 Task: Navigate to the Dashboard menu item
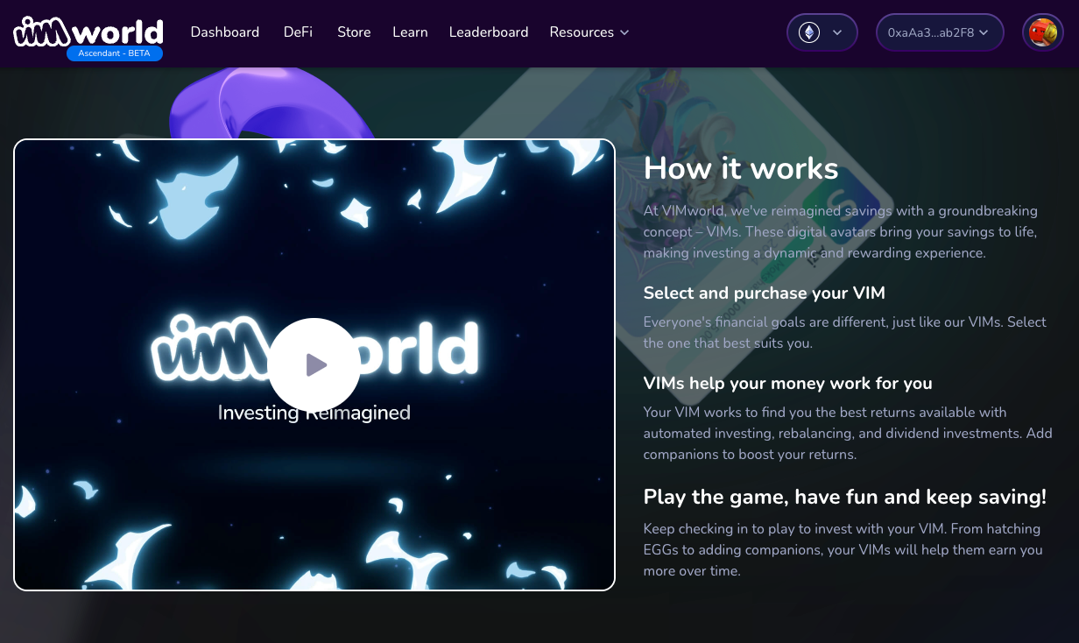[x=224, y=32]
